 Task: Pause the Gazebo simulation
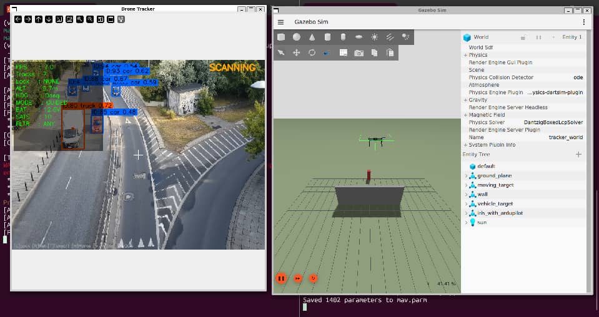tap(281, 278)
